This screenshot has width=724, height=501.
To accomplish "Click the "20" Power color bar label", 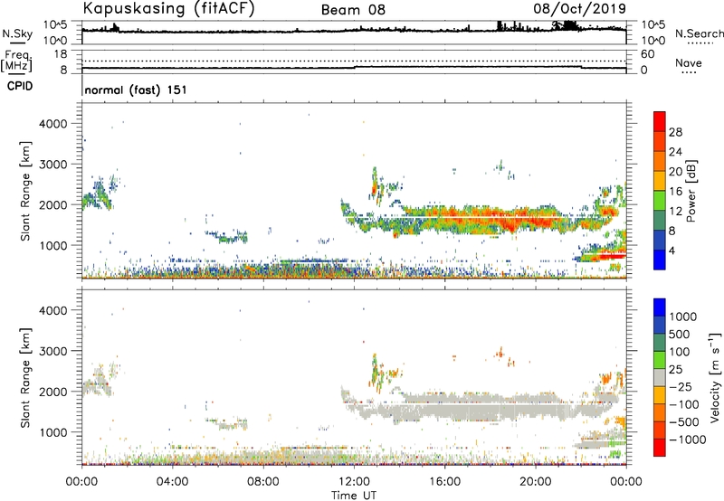I will pyautogui.click(x=675, y=172).
